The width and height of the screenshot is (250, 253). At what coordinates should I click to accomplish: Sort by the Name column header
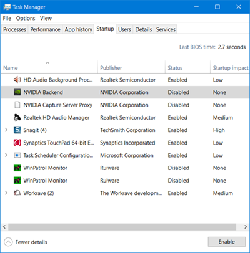pos(49,67)
